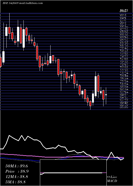Screen dimensions: 133x186
Task: Click the '12MA : 38.8' label
Action: (16, 177)
